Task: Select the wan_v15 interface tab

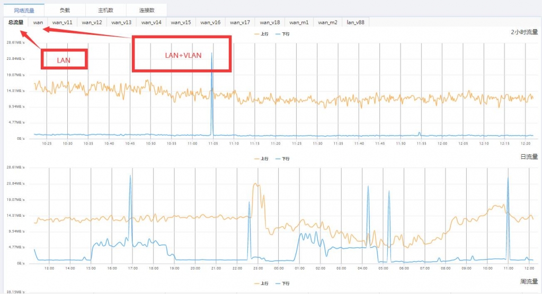Action: (181, 22)
